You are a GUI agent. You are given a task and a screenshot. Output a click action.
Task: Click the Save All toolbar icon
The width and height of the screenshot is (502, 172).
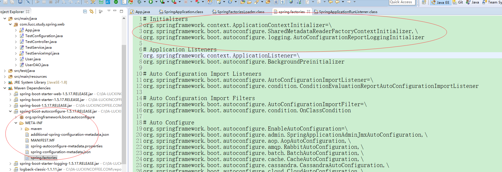point(12,2)
